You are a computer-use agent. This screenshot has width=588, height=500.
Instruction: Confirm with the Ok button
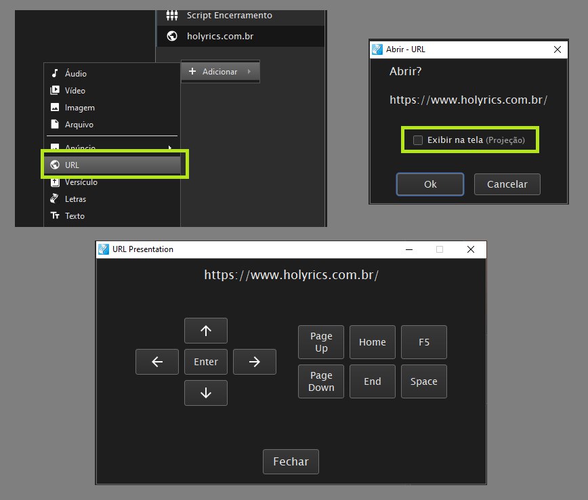430,184
